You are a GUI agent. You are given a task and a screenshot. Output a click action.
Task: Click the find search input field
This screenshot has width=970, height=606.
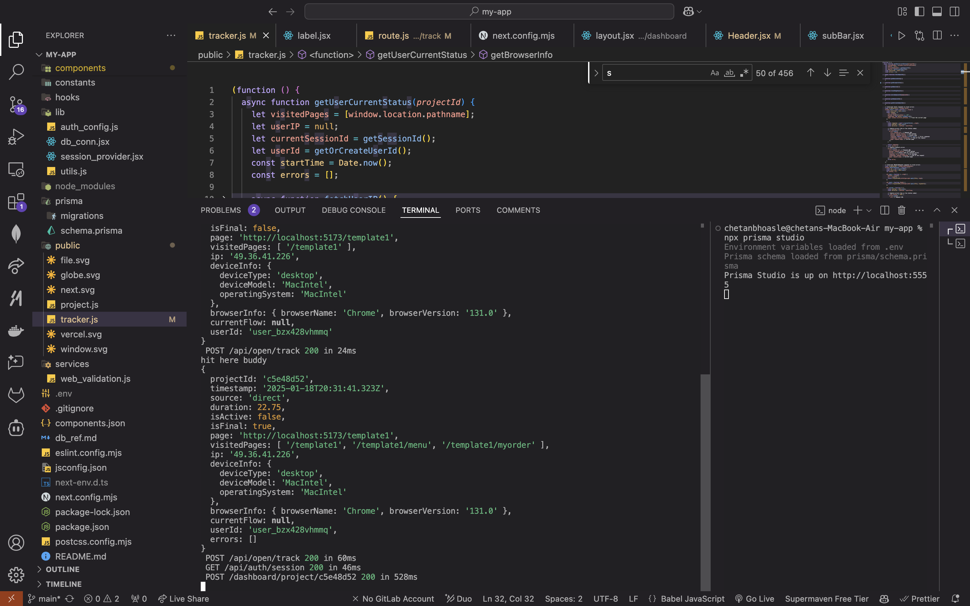click(655, 73)
